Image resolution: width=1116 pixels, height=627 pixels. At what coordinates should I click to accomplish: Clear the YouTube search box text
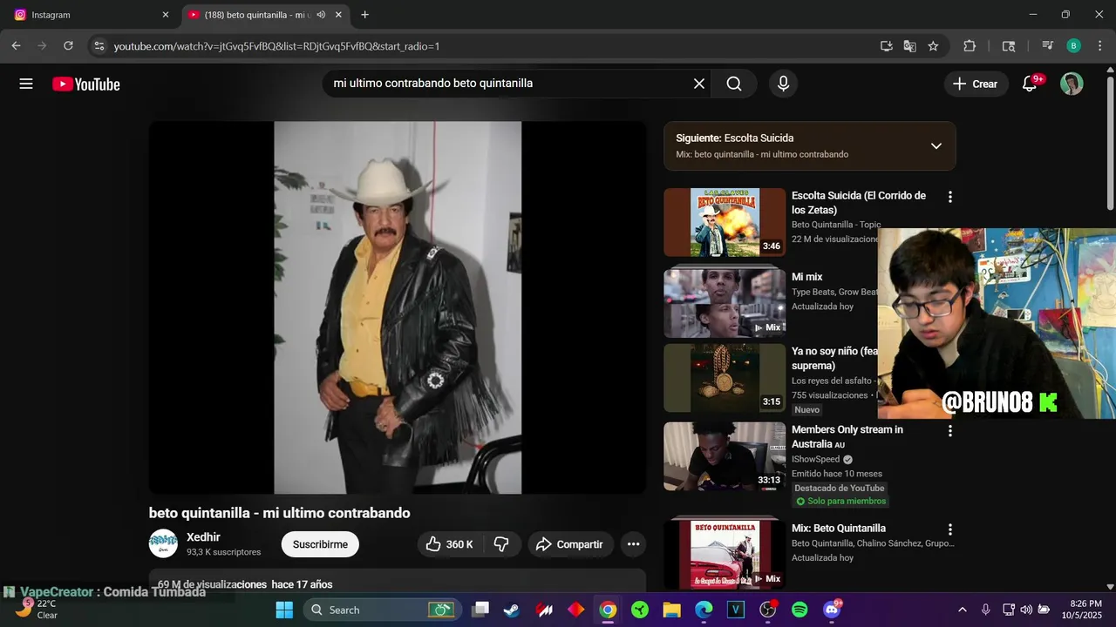pyautogui.click(x=698, y=84)
